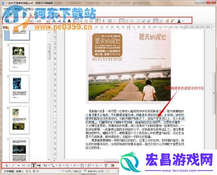Open the font name dropdown arrow

click(x=32, y=21)
